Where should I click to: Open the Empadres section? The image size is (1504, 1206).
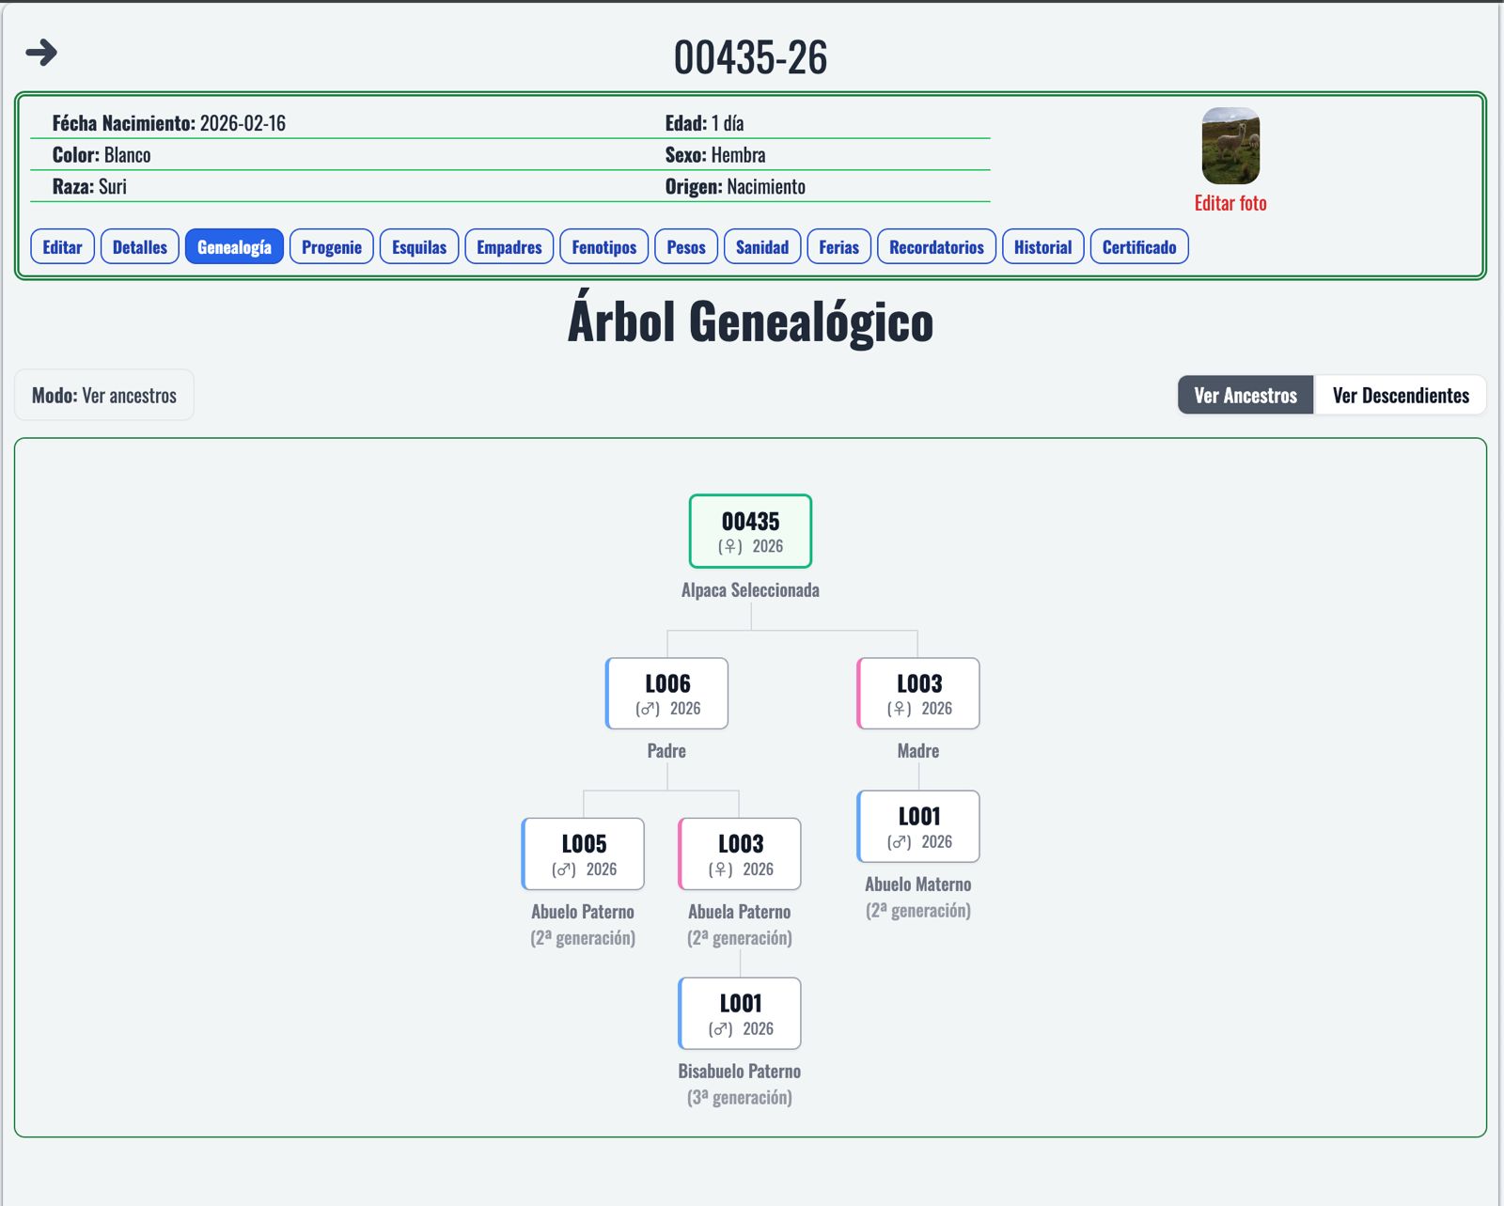click(x=509, y=247)
